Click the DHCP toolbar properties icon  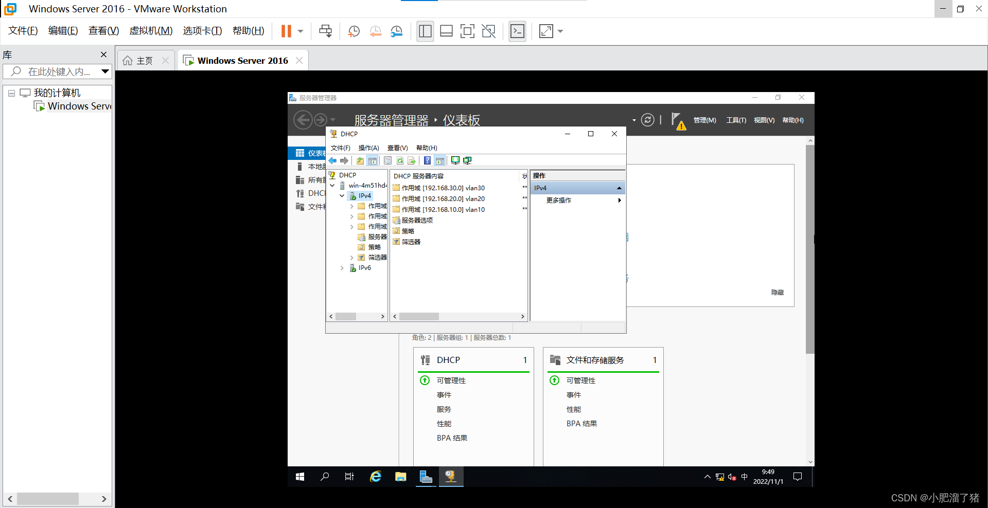[388, 161]
